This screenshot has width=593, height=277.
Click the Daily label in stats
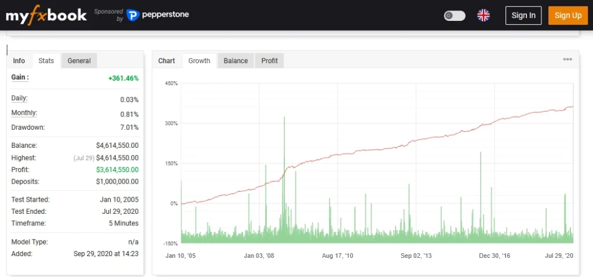[19, 99]
